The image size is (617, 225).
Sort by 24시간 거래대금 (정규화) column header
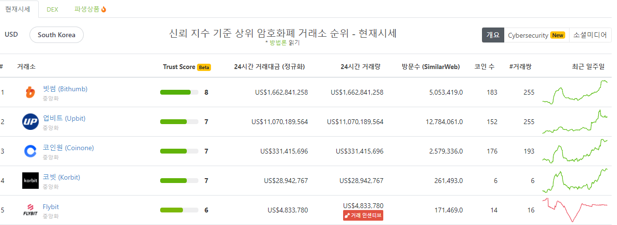(x=270, y=67)
